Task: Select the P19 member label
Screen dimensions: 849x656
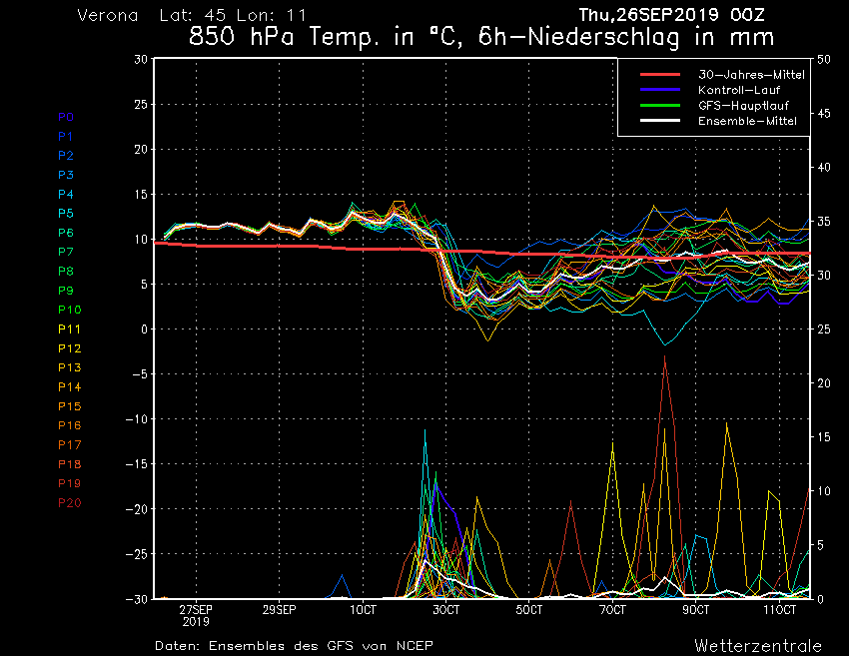Action: click(69, 483)
